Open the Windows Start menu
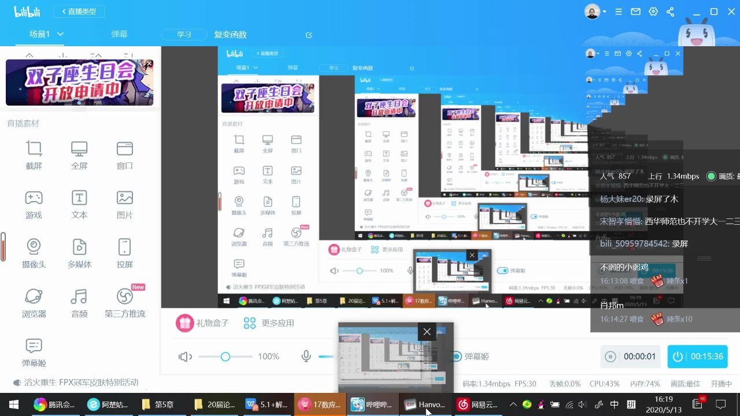Screen dimensions: 740x416 coord(14,404)
